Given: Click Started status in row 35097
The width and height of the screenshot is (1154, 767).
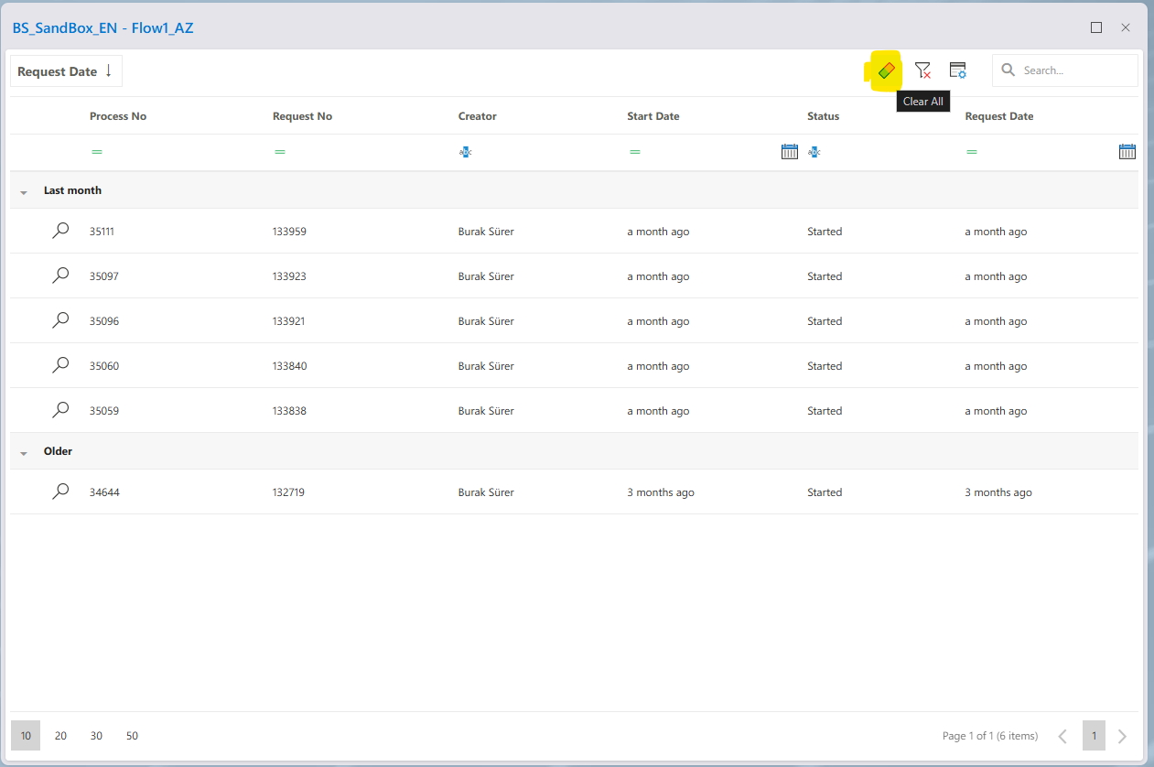Looking at the screenshot, I should (825, 276).
